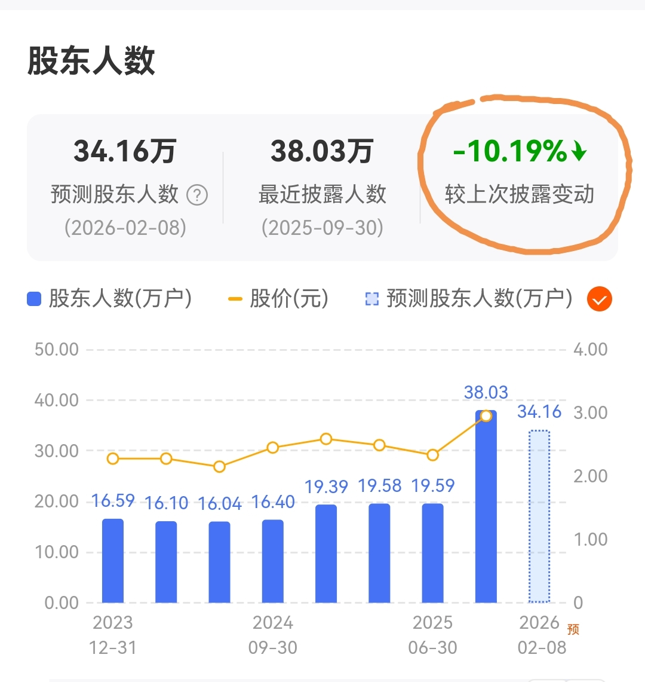Image resolution: width=645 pixels, height=682 pixels.
Task: Click the green down arrow next to -10.19%
Action: (x=579, y=151)
